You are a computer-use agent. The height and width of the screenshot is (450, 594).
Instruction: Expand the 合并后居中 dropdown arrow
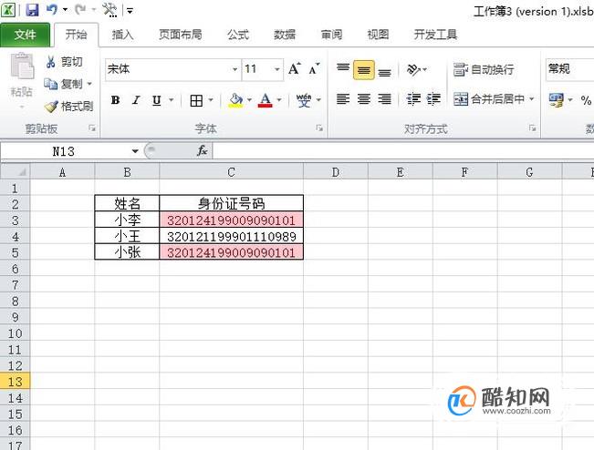pos(531,99)
